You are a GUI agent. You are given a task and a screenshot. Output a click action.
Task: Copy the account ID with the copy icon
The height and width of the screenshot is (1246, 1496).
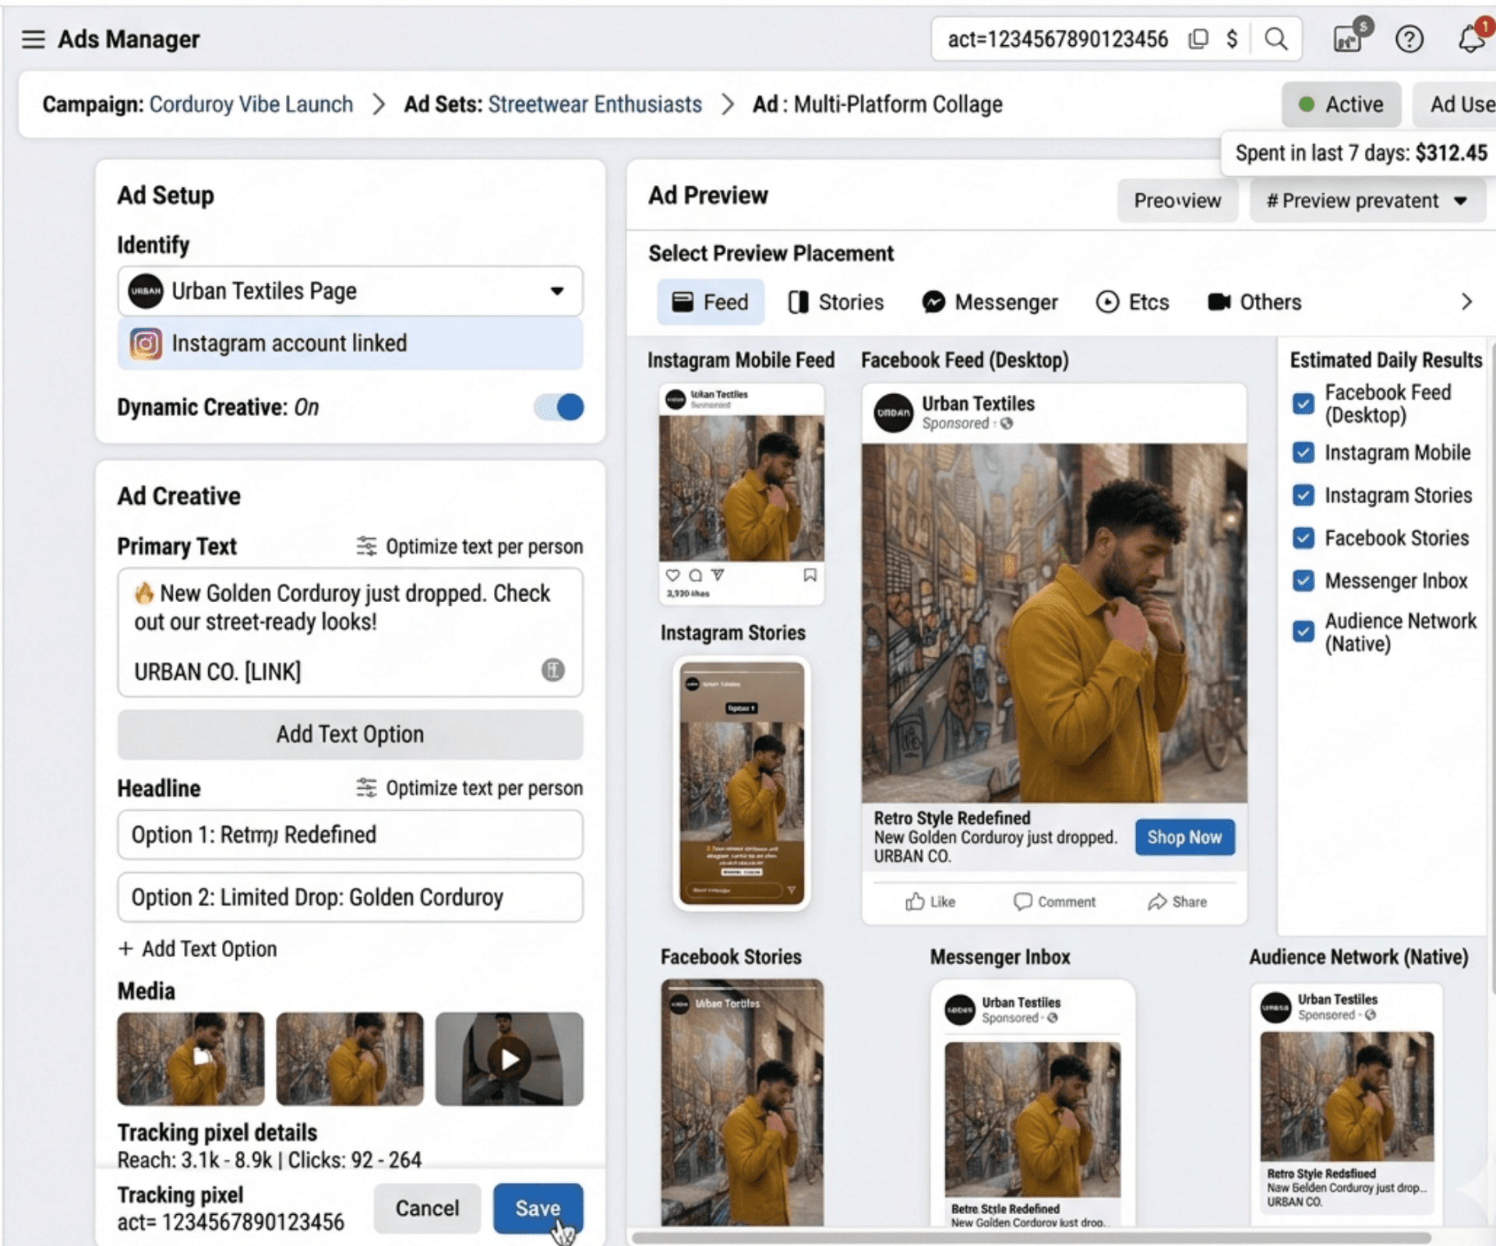pyautogui.click(x=1198, y=39)
